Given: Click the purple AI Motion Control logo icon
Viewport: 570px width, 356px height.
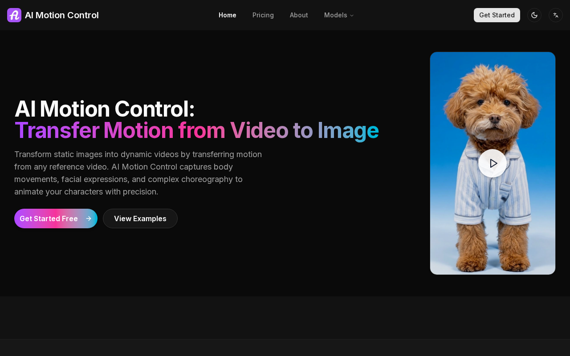Looking at the screenshot, I should (14, 15).
